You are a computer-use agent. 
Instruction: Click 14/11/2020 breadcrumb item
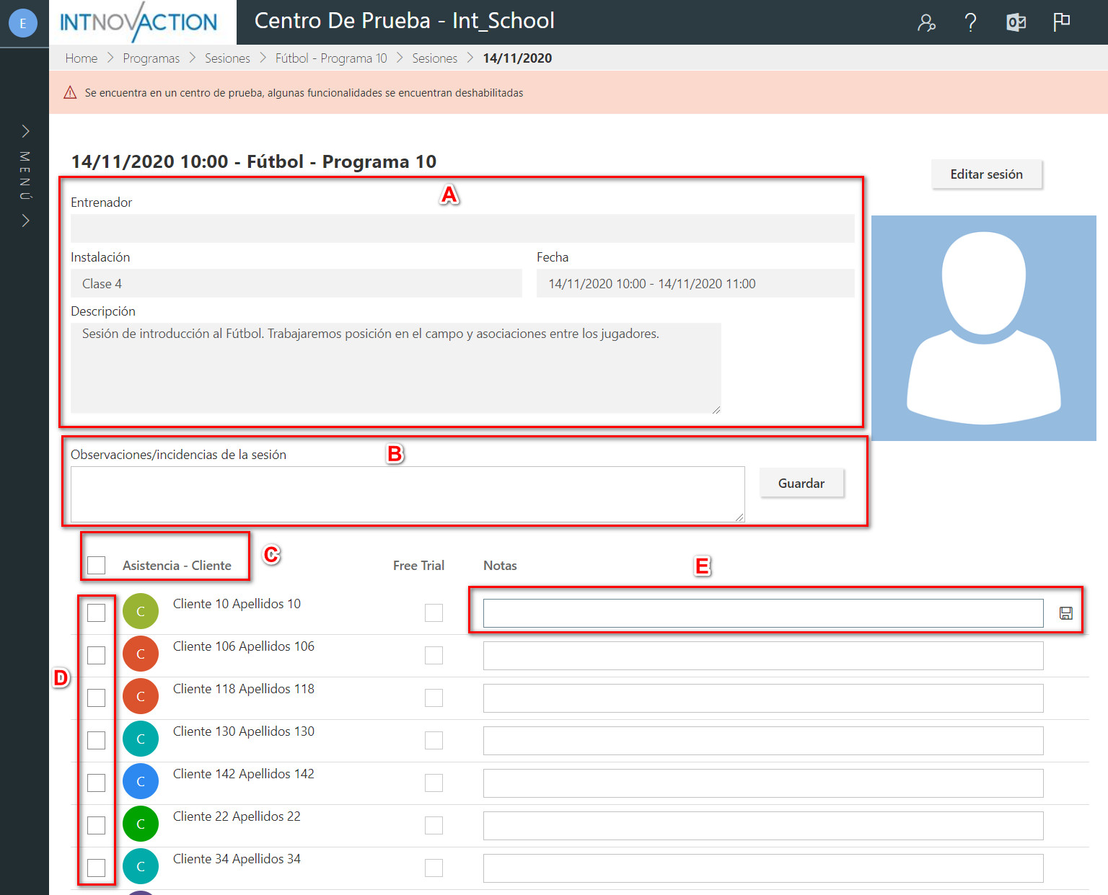pyautogui.click(x=517, y=58)
